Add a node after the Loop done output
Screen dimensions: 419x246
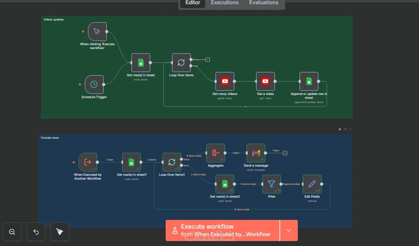[208, 60]
